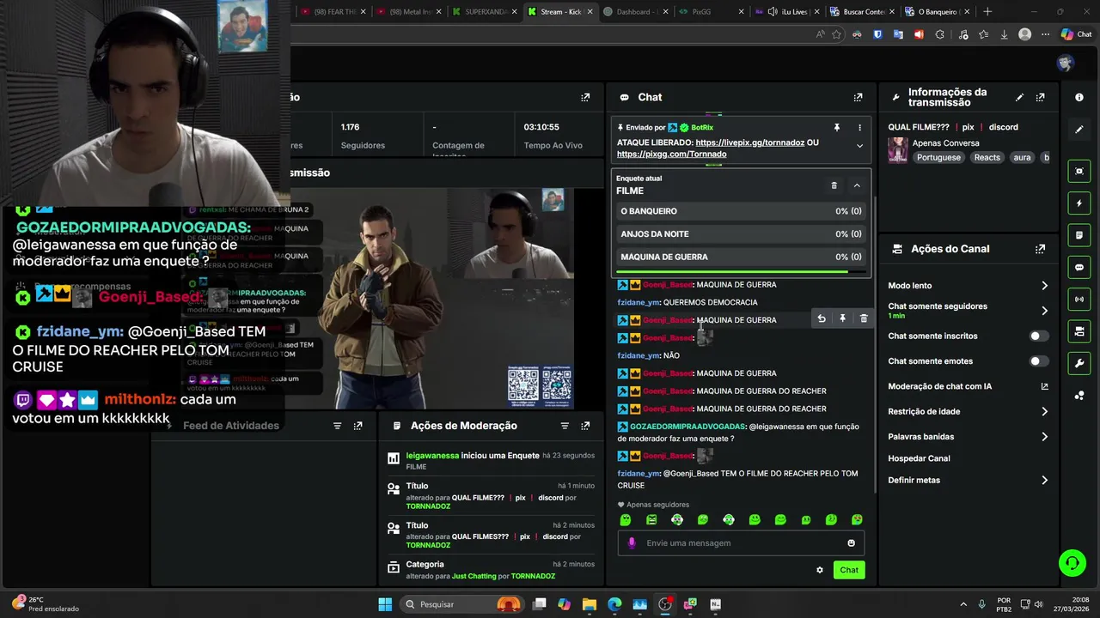Toggle Chat somente emotes

(1039, 361)
